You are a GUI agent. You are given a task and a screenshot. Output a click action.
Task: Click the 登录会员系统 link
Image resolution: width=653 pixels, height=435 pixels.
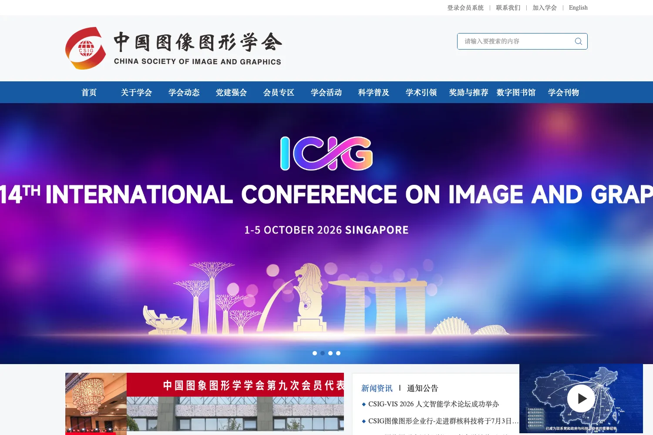pos(465,7)
